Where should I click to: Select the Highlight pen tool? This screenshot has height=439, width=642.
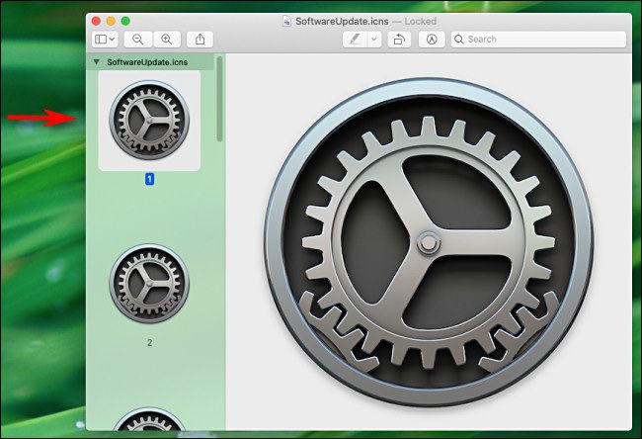point(355,40)
